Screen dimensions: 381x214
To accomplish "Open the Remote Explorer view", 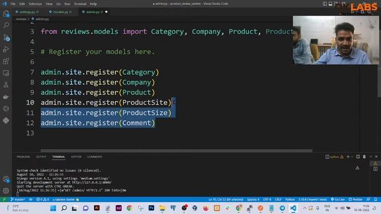I will [x=6, y=73].
